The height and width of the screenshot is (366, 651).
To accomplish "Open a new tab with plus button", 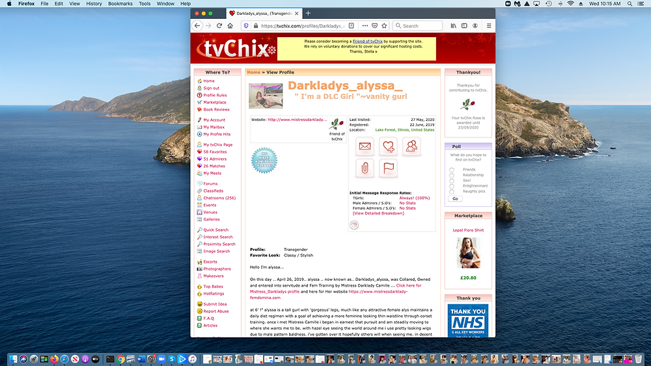I will pos(308,13).
